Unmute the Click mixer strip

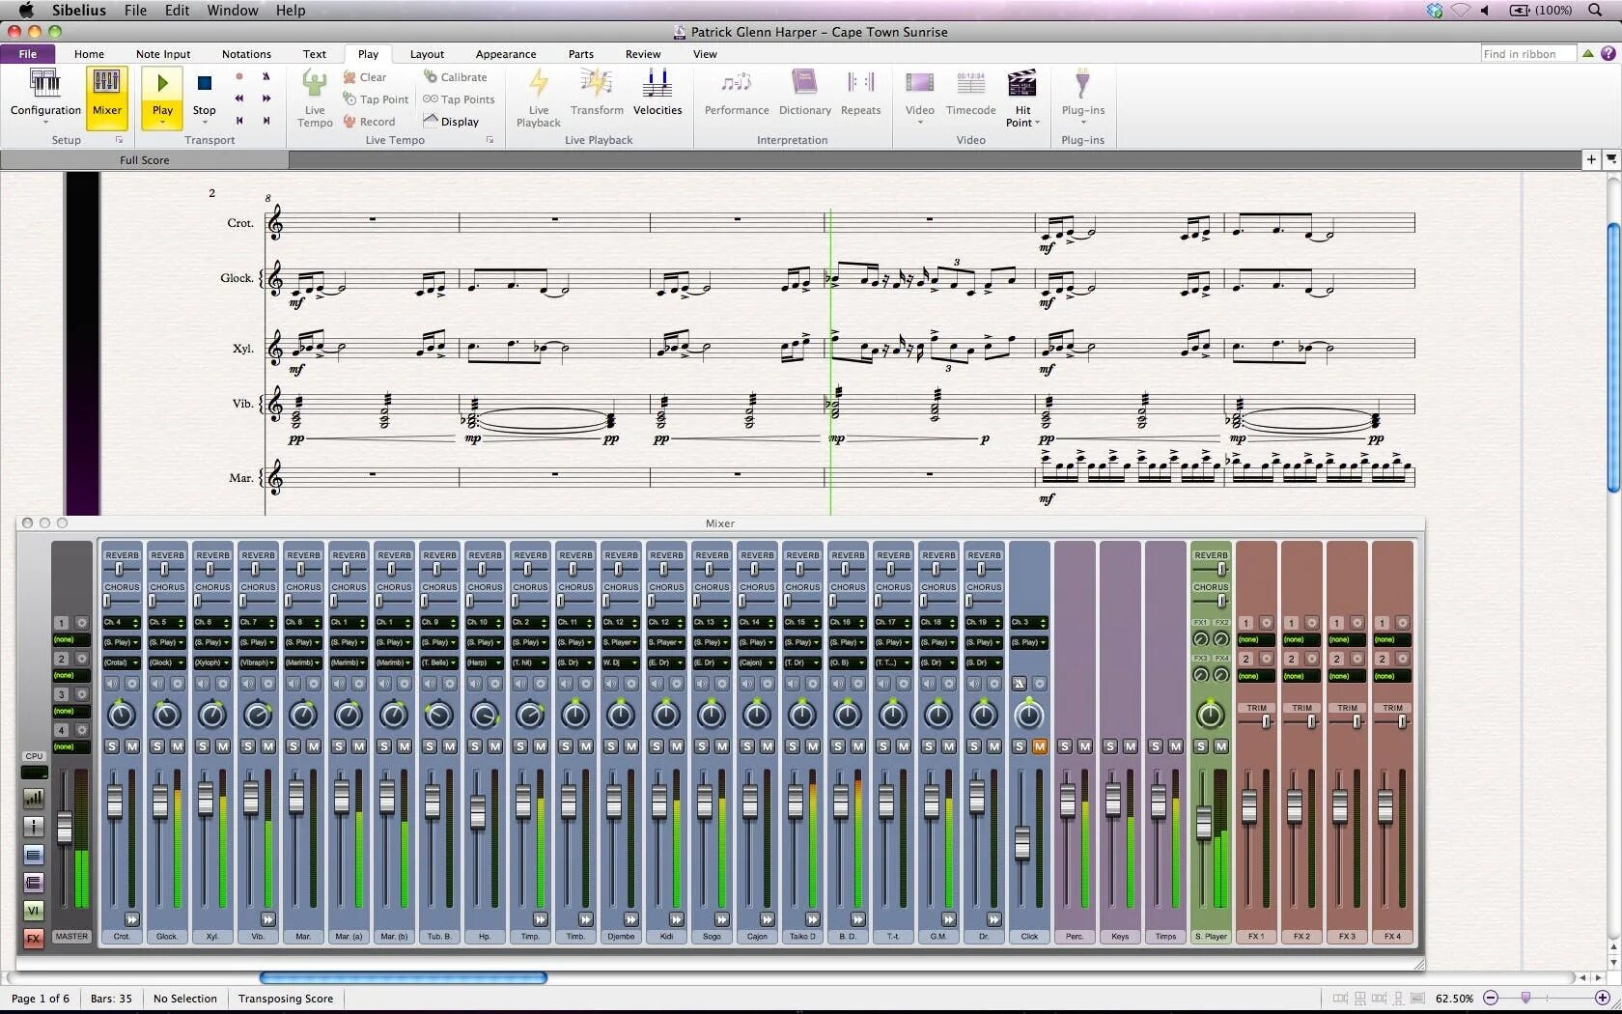point(1040,746)
